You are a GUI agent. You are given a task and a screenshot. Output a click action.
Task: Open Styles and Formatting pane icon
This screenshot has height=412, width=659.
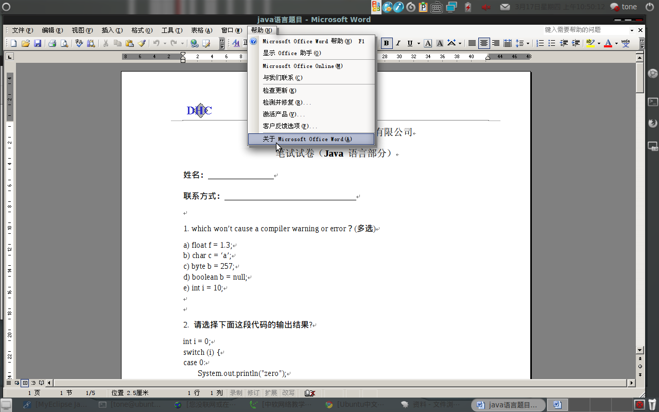(x=236, y=44)
